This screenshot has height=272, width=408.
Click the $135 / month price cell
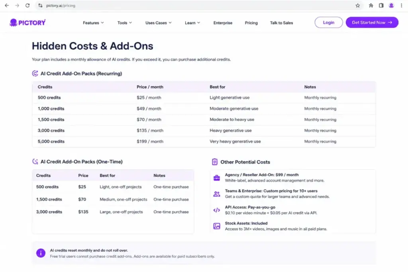150,131
